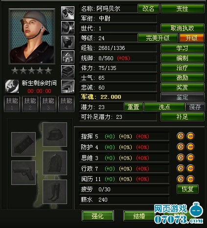Select the boots equipment slot
This screenshot has width=207, height=228.
(x=55, y=192)
